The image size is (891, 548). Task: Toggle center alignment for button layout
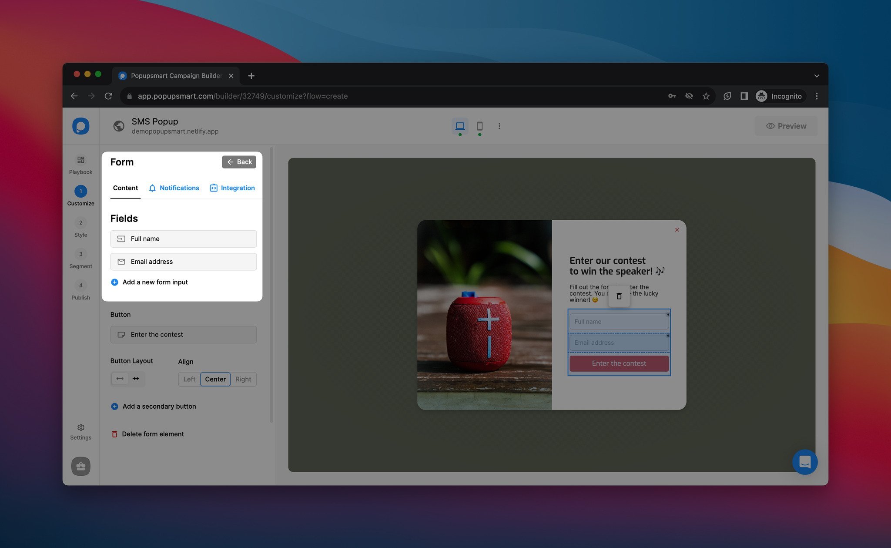pyautogui.click(x=215, y=379)
